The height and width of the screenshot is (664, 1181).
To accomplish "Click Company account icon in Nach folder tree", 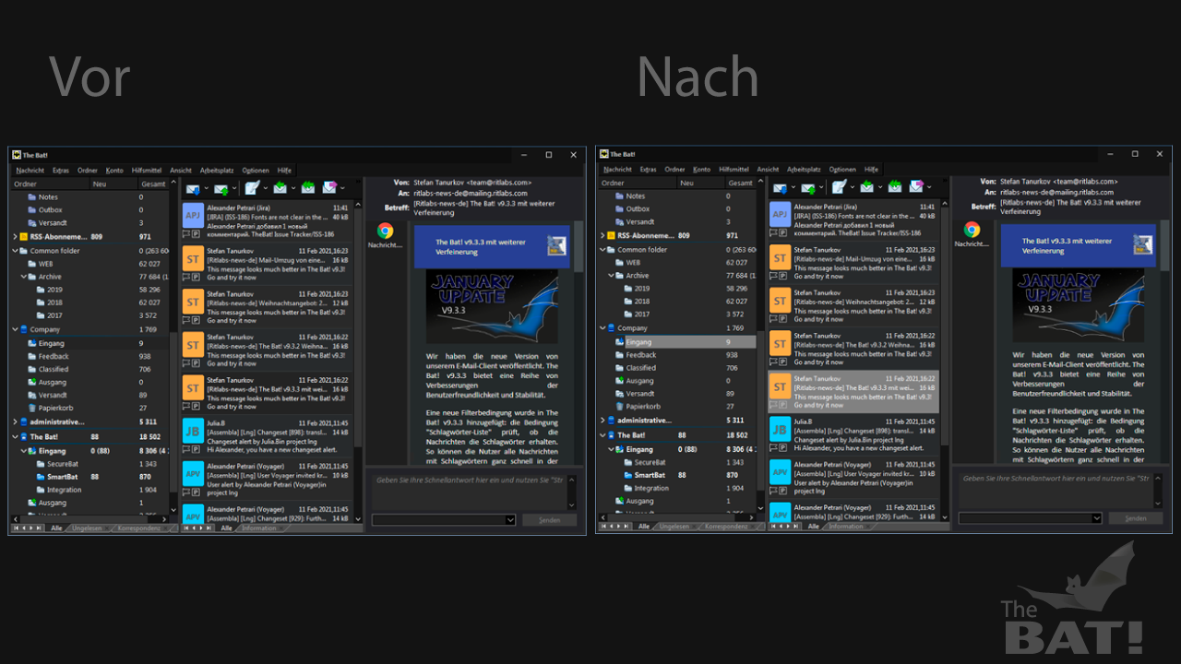I will point(611,327).
